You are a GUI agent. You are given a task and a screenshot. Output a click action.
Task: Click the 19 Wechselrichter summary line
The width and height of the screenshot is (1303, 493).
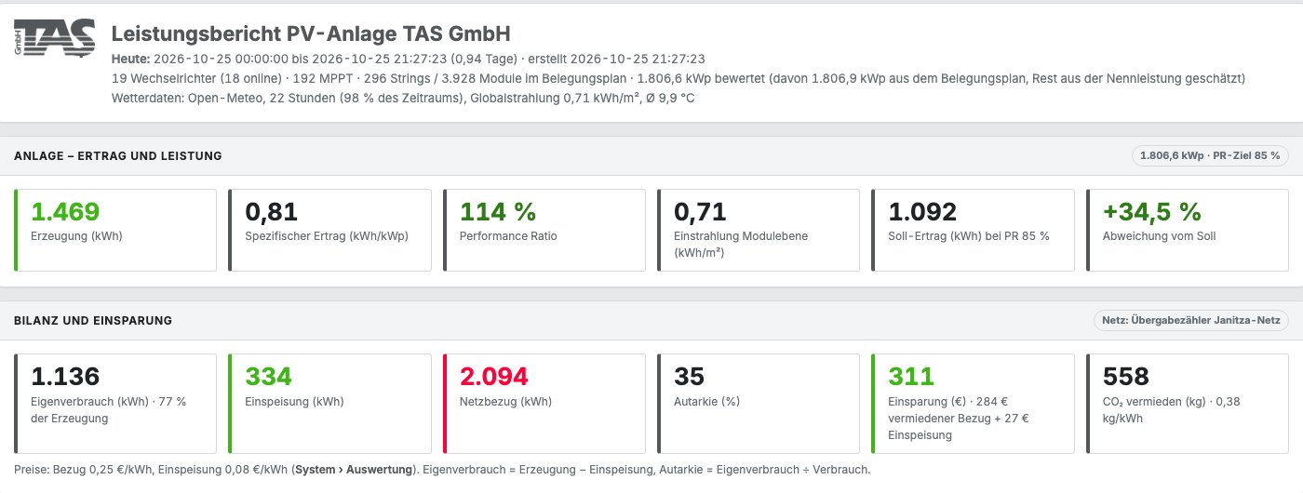(x=678, y=78)
